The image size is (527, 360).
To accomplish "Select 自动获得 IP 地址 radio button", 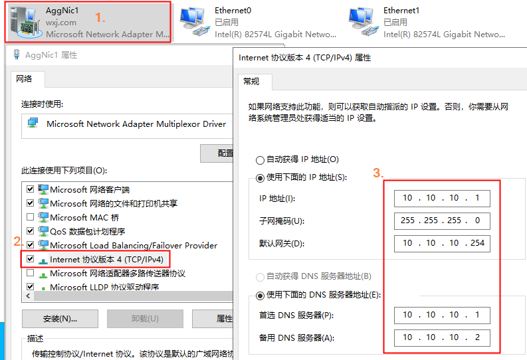I will tap(260, 160).
